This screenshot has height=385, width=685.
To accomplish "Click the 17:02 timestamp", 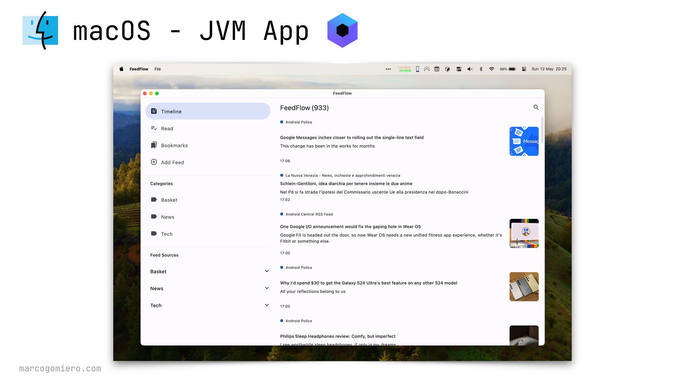I will (285, 200).
